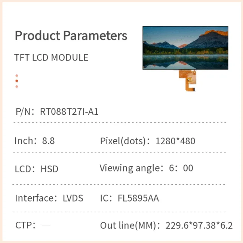Click the part number RT088T27I-A1

pyautogui.click(x=69, y=111)
